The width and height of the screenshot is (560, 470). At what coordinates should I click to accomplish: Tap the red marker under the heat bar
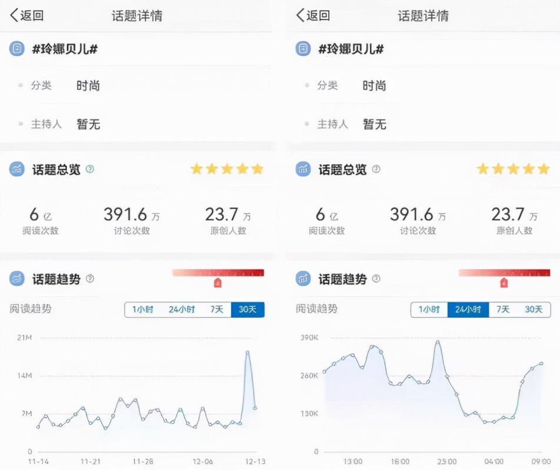click(x=218, y=283)
